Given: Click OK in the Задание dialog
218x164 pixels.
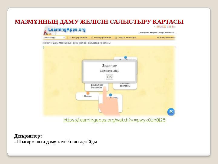Looking at the screenshot, I should (109, 77).
